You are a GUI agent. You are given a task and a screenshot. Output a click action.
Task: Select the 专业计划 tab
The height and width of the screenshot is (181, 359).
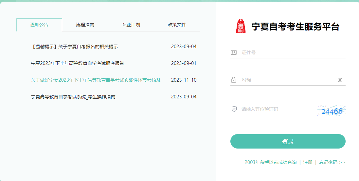[131, 25]
